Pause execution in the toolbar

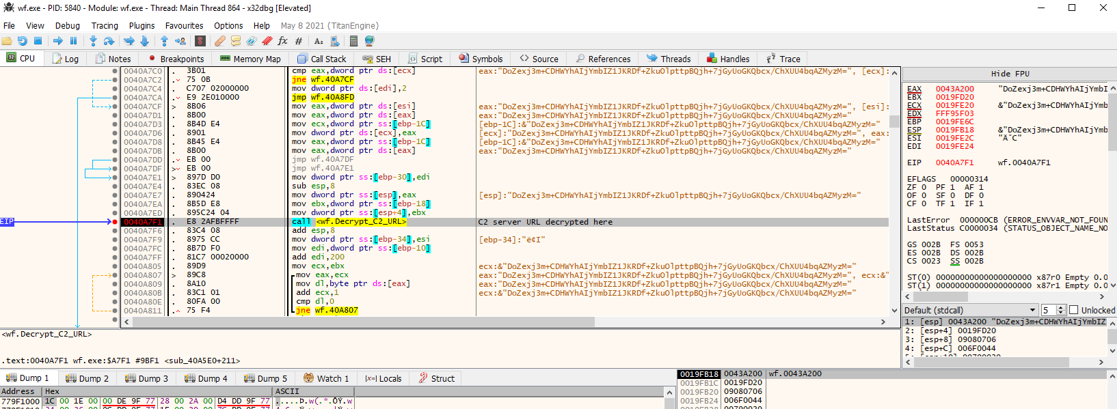click(x=74, y=41)
